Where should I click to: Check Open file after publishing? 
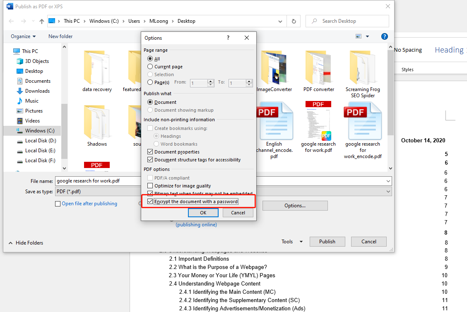click(x=58, y=204)
